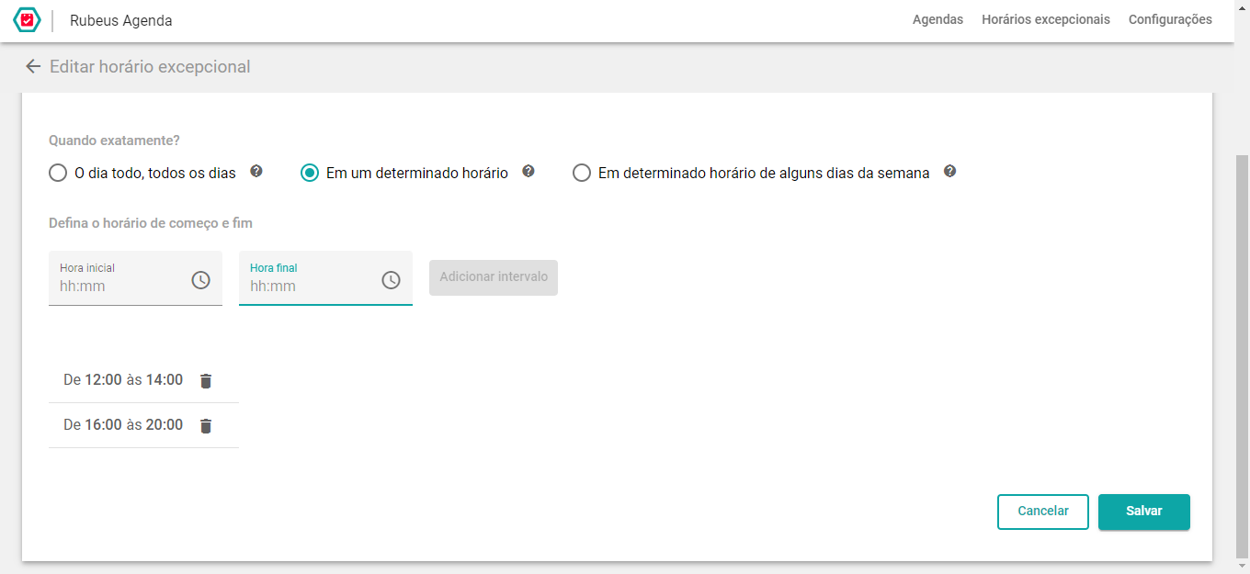Delete the 16:00 às 20:00 interval
Screen dimensions: 1250x574
(x=206, y=425)
